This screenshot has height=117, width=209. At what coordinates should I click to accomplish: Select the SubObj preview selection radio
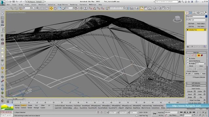pos(193,74)
